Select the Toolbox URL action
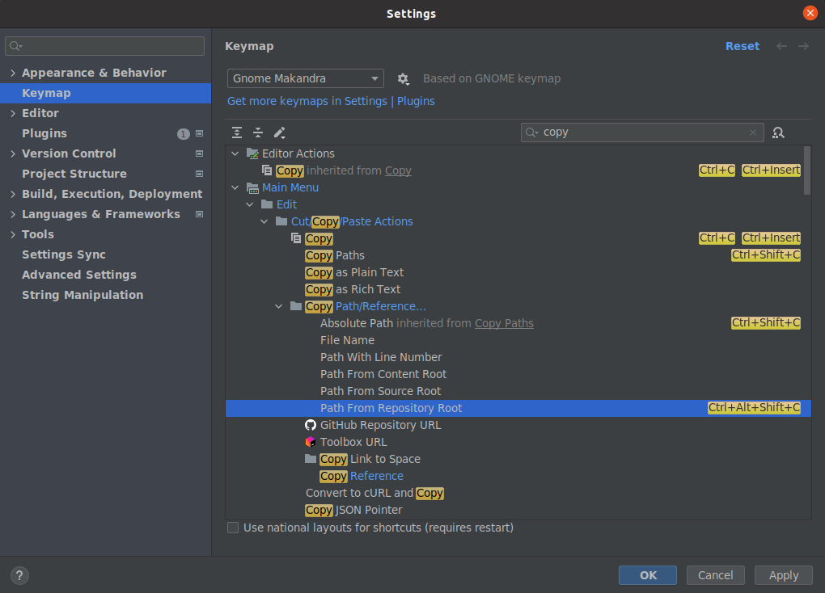This screenshot has width=825, height=593. tap(353, 442)
